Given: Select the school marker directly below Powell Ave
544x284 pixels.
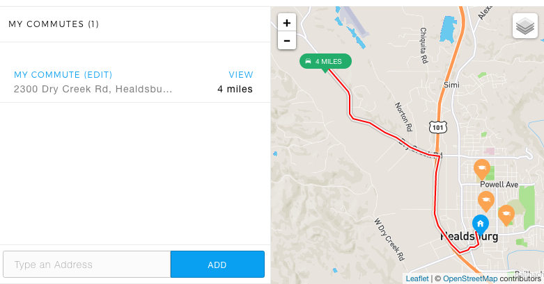Looking at the screenshot, I should pos(485,201).
